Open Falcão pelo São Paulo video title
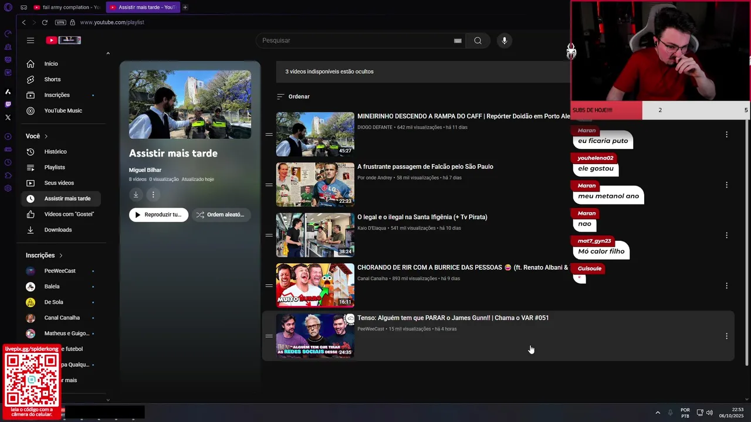 425,166
